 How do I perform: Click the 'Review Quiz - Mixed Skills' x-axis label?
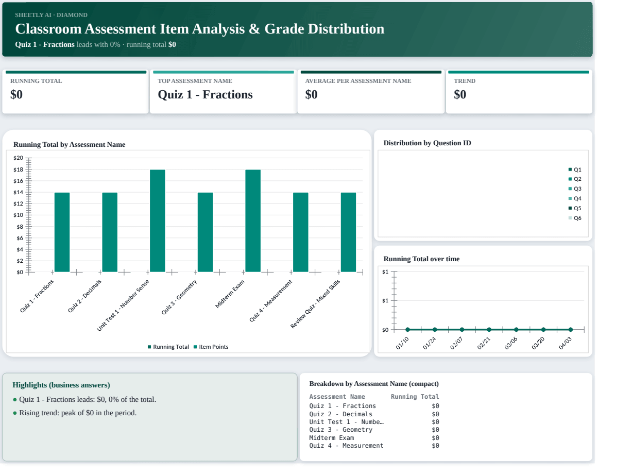[316, 303]
